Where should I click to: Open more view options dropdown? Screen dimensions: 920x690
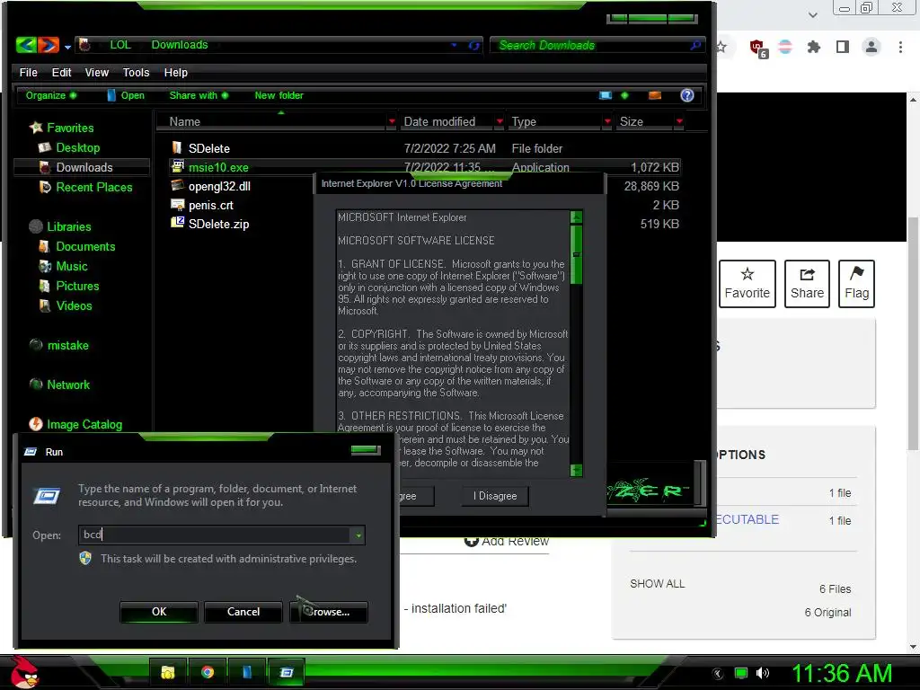coord(624,95)
